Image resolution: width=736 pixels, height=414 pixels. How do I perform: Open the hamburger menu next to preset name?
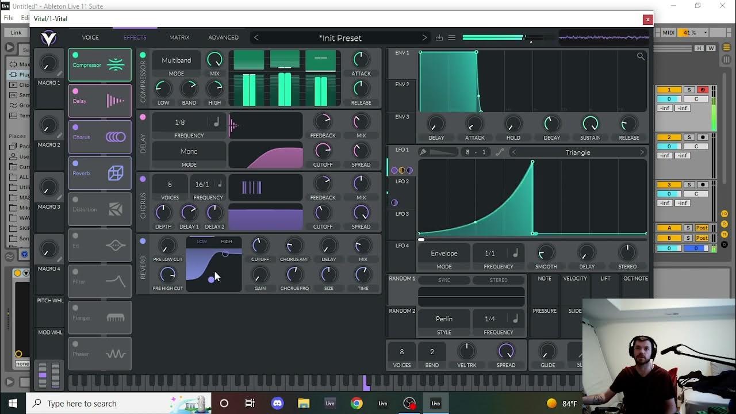[452, 38]
